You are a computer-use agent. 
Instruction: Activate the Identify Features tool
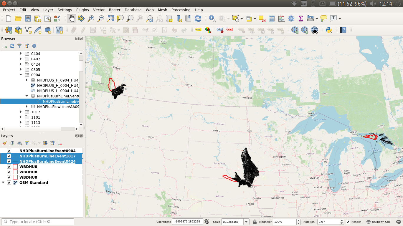[x=212, y=19]
